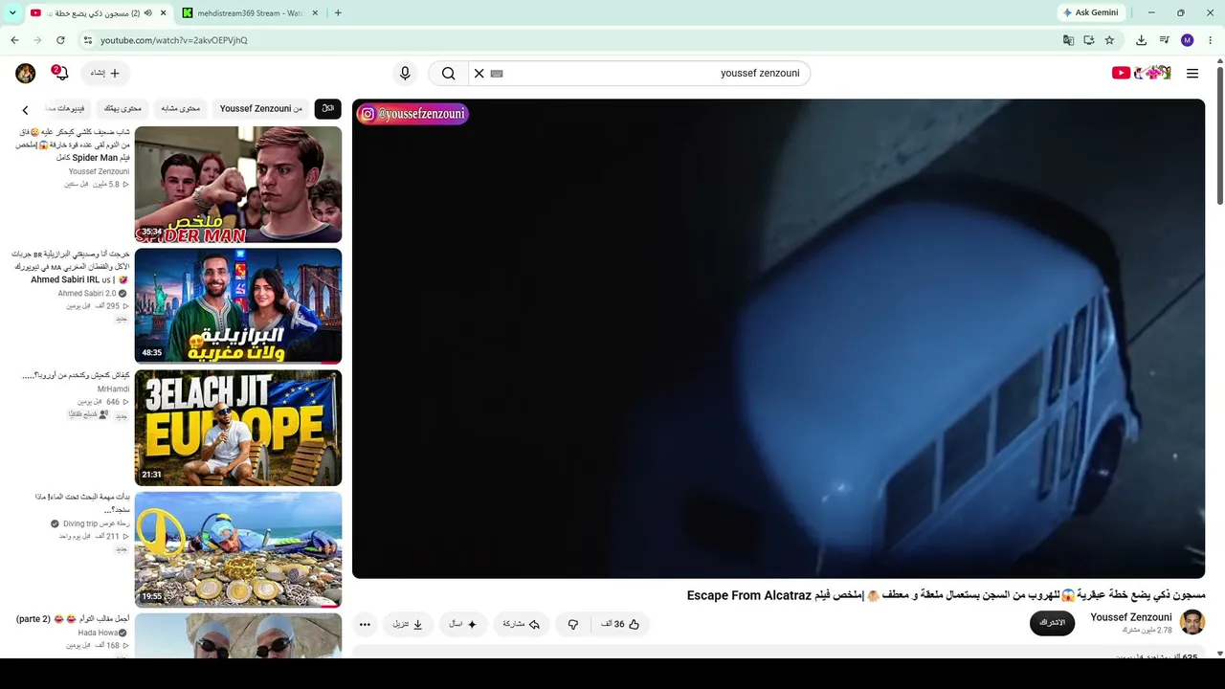Image resolution: width=1225 pixels, height=689 pixels.
Task: Open the media controls icon
Action: tap(1165, 40)
